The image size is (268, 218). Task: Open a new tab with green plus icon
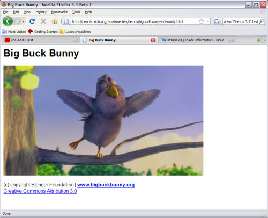click(x=258, y=40)
